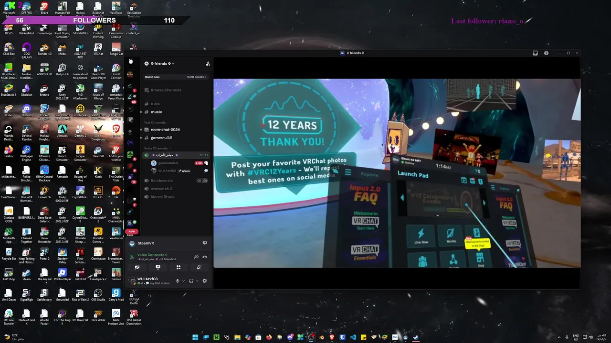This screenshot has height=343, width=611.
Task: Select the Roblox Player desktop icon
Action: coord(62,274)
